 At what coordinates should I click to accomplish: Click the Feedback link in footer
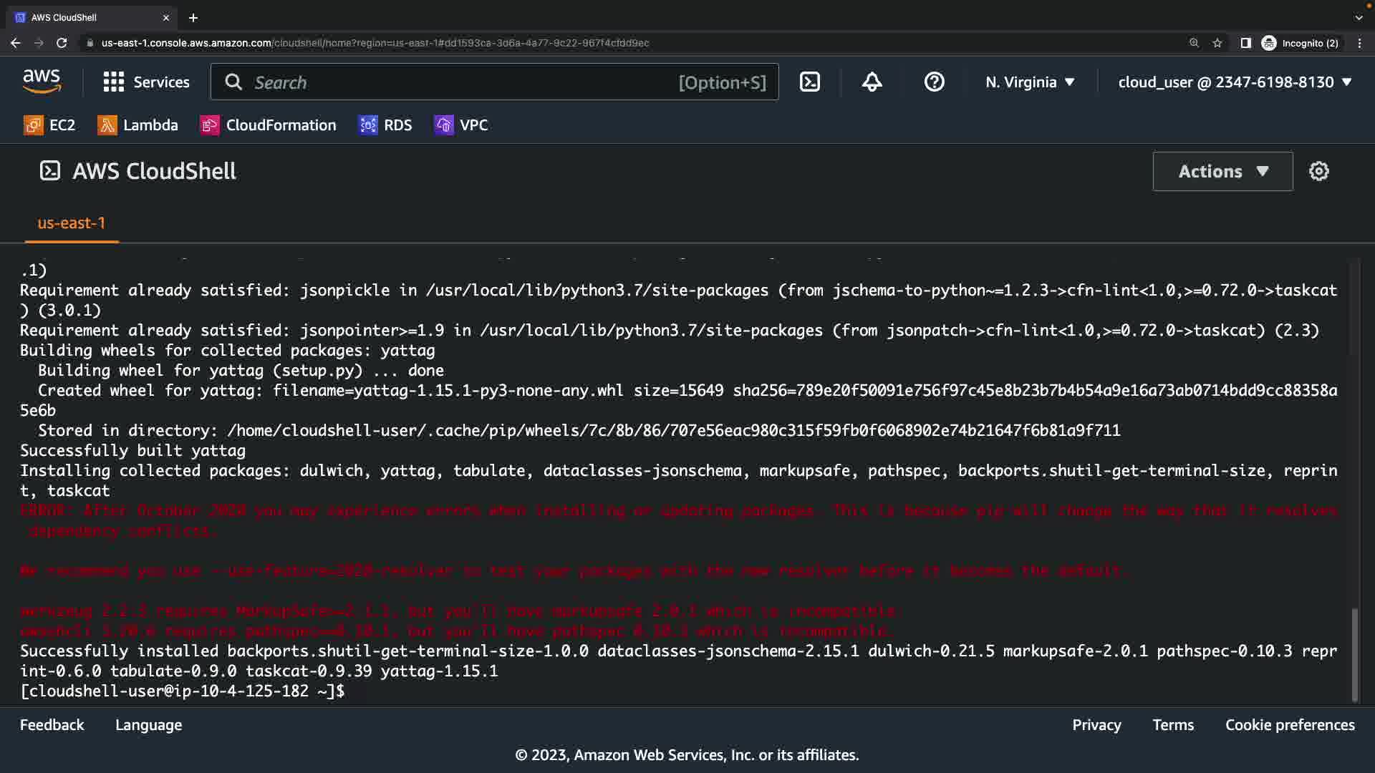pos(52,725)
